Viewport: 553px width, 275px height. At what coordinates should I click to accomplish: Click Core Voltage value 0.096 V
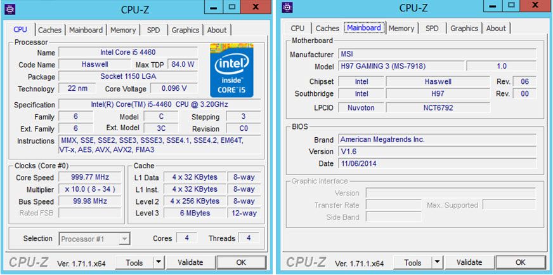(174, 88)
